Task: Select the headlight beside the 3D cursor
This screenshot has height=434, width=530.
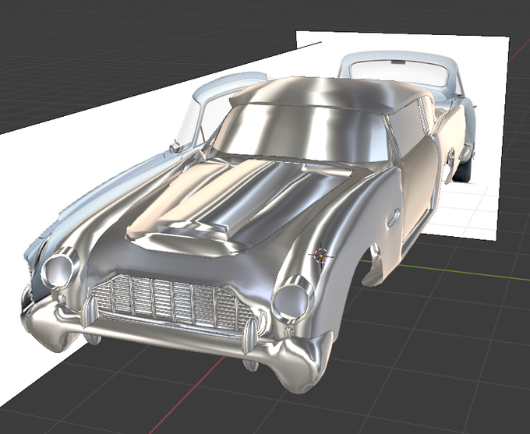Action: pyautogui.click(x=293, y=299)
